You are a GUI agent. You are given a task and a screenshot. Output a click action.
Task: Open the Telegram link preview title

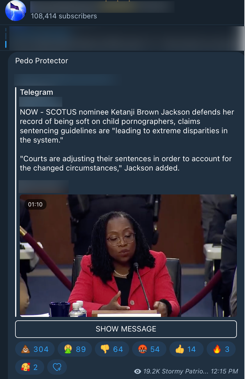pos(37,92)
